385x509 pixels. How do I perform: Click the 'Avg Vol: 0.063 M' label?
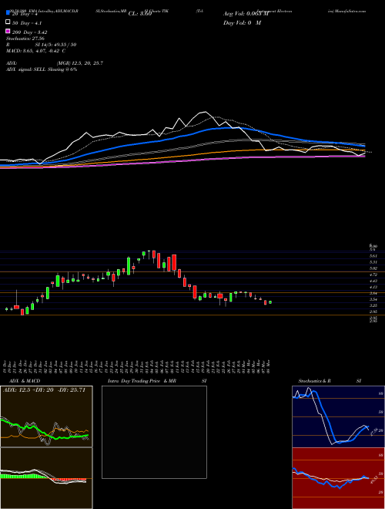pyautogui.click(x=246, y=14)
